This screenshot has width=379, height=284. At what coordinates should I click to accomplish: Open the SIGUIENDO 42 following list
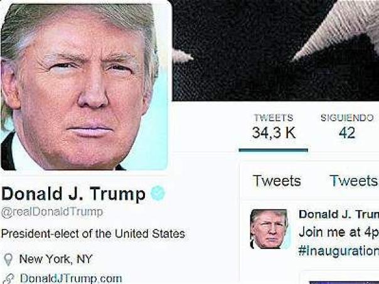(347, 127)
